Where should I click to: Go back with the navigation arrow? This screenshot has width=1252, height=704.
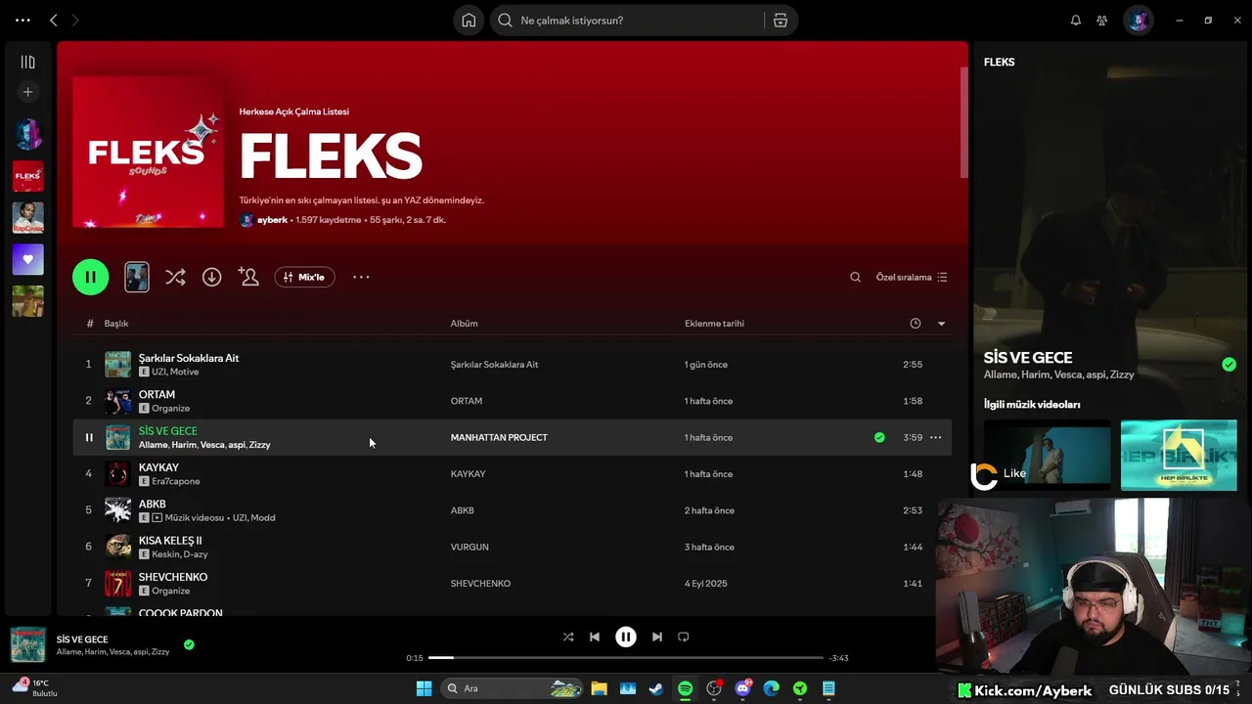pos(54,20)
